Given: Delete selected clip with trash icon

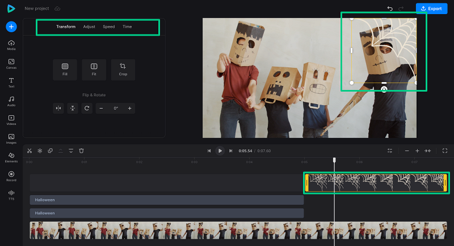Looking at the screenshot, I should [x=81, y=150].
